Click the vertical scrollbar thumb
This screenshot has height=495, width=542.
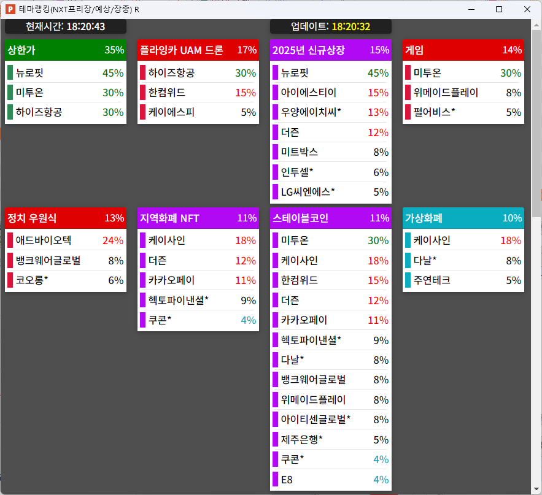(536, 124)
